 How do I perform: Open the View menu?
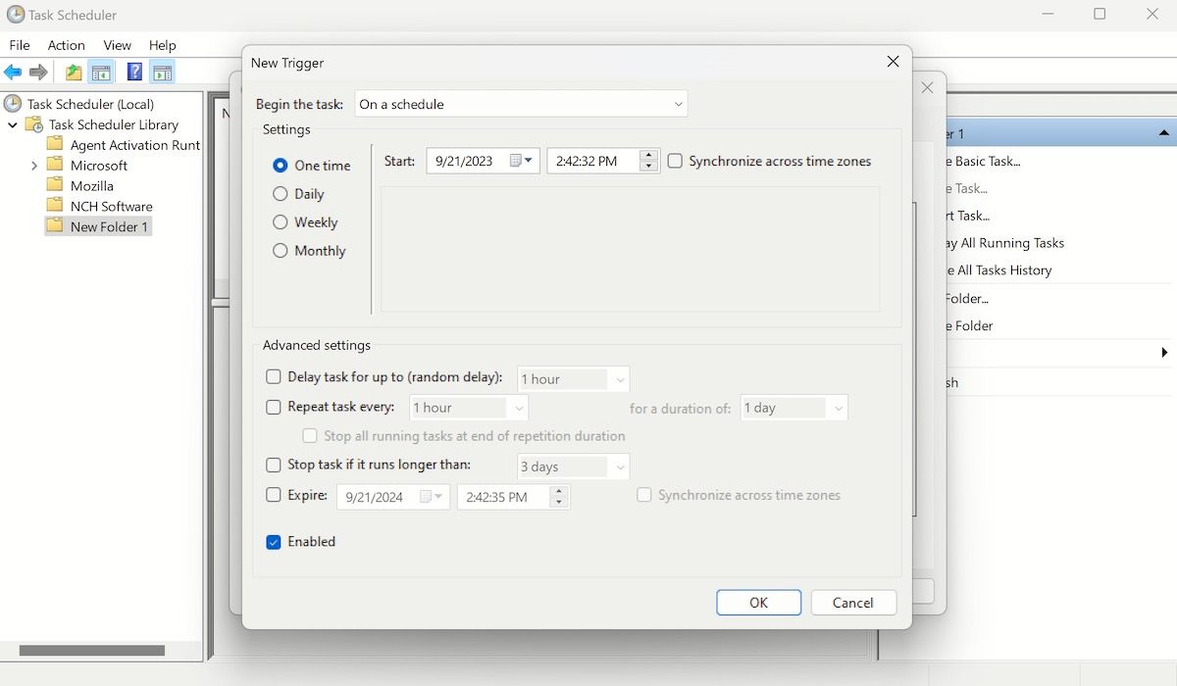[x=117, y=45]
